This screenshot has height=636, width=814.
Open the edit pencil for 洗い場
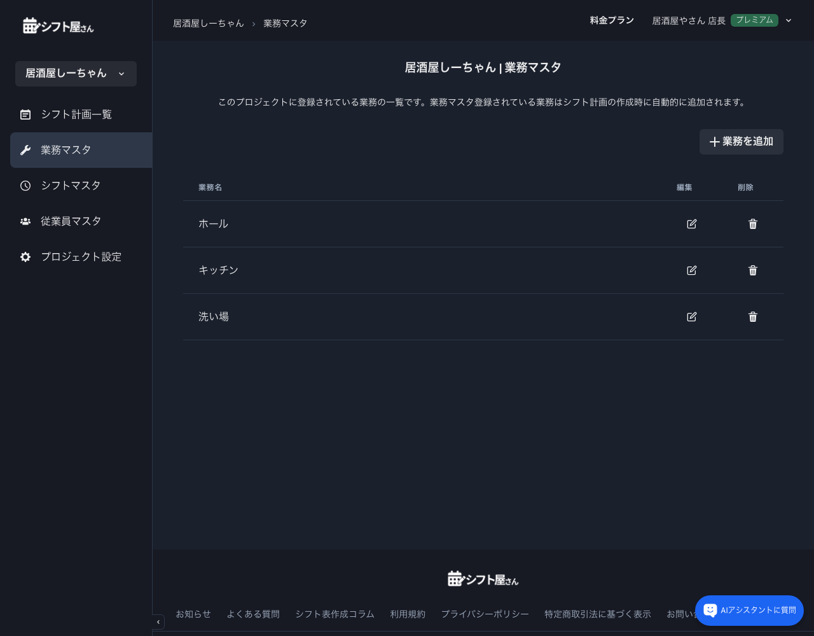click(x=691, y=317)
